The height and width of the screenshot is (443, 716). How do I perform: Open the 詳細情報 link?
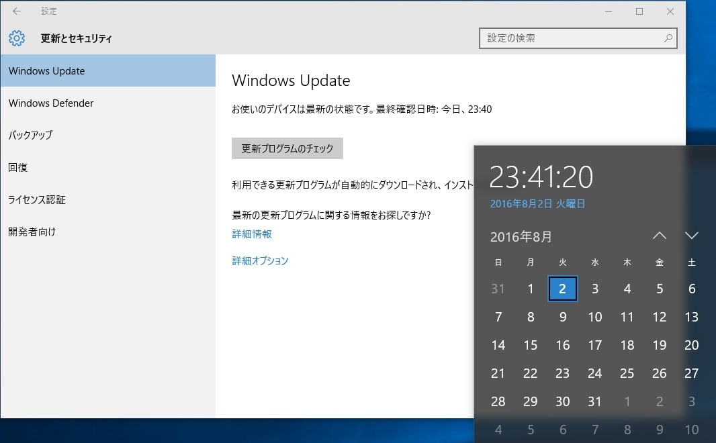pos(252,234)
